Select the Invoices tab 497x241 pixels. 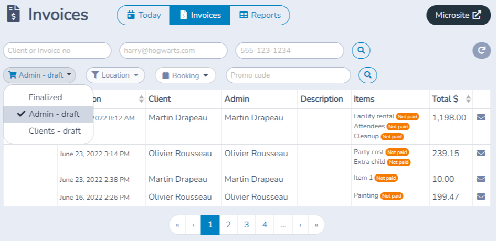click(199, 15)
